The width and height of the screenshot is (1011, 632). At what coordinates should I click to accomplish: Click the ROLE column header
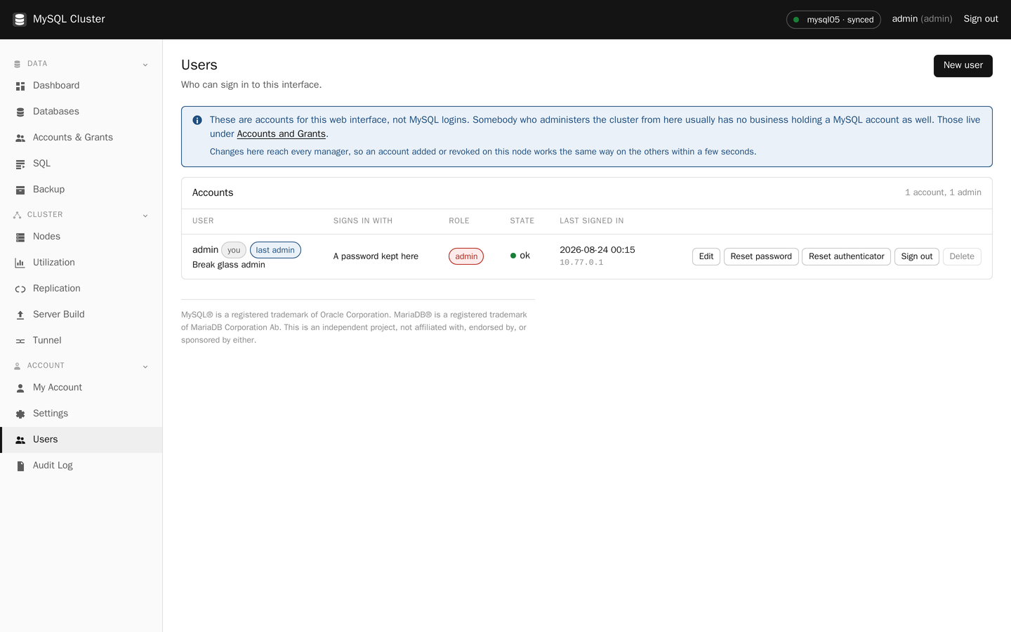click(459, 221)
